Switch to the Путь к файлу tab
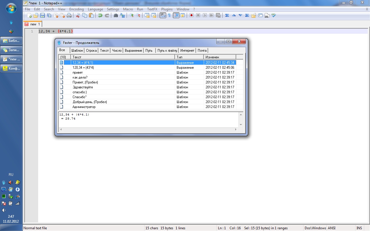The width and height of the screenshot is (370, 231). click(x=167, y=51)
